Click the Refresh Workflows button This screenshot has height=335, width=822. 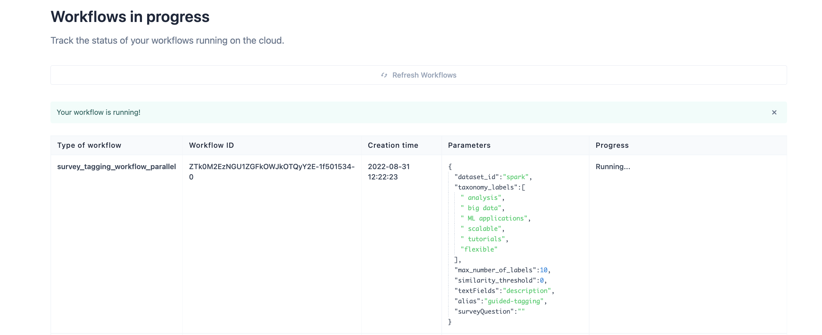click(x=418, y=75)
